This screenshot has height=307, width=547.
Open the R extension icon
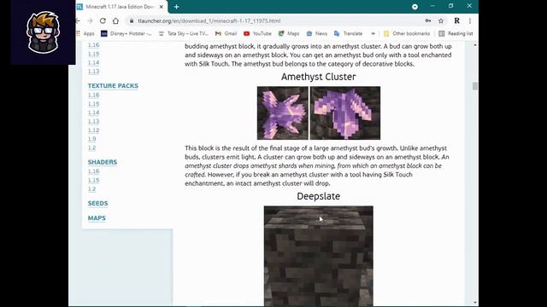click(x=456, y=20)
